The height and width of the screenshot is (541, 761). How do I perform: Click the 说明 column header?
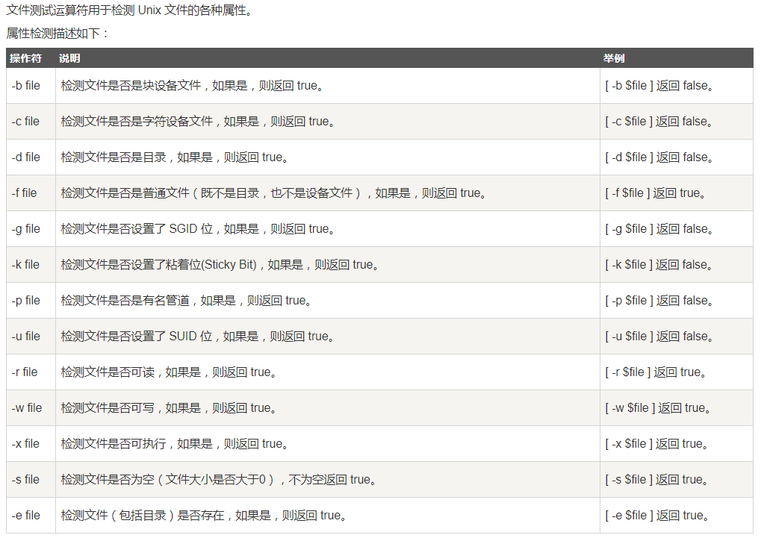pos(69,58)
